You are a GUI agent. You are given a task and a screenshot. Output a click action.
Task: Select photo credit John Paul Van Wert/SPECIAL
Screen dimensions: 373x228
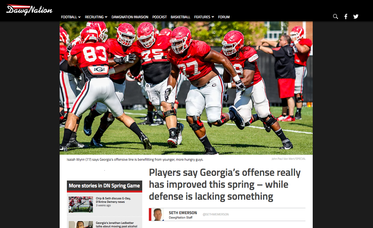tap(289, 159)
